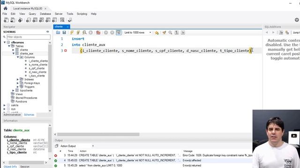This screenshot has width=300, height=168.
Task: Expand the sys schema
Action: pyautogui.click(x=5, y=109)
